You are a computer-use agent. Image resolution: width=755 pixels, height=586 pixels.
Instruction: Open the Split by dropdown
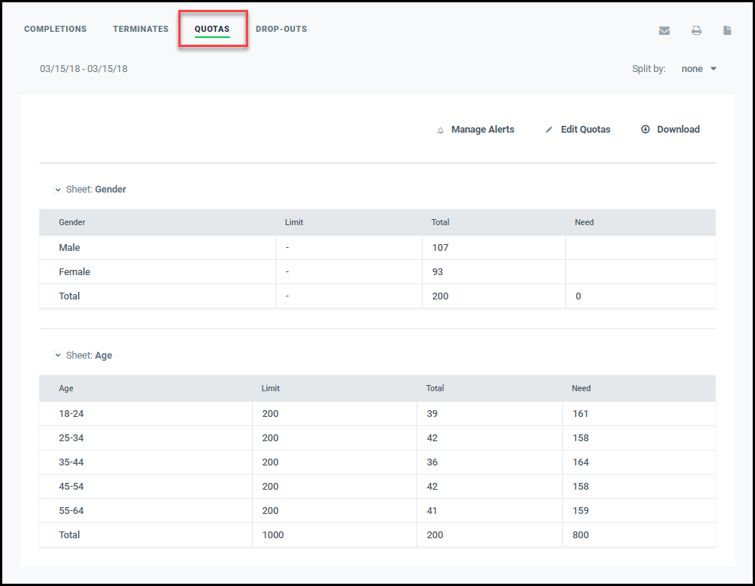point(699,69)
